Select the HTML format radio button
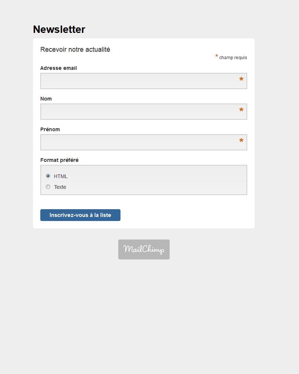This screenshot has height=374, width=299. 48,176
